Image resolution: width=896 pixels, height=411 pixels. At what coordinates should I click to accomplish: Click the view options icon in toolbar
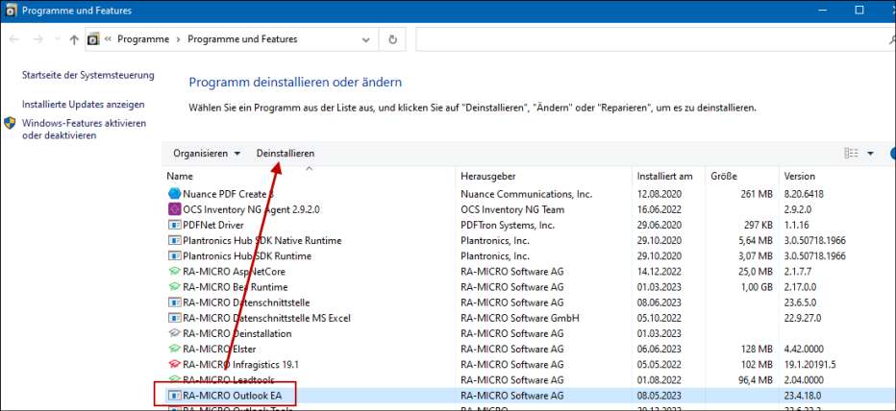point(851,154)
